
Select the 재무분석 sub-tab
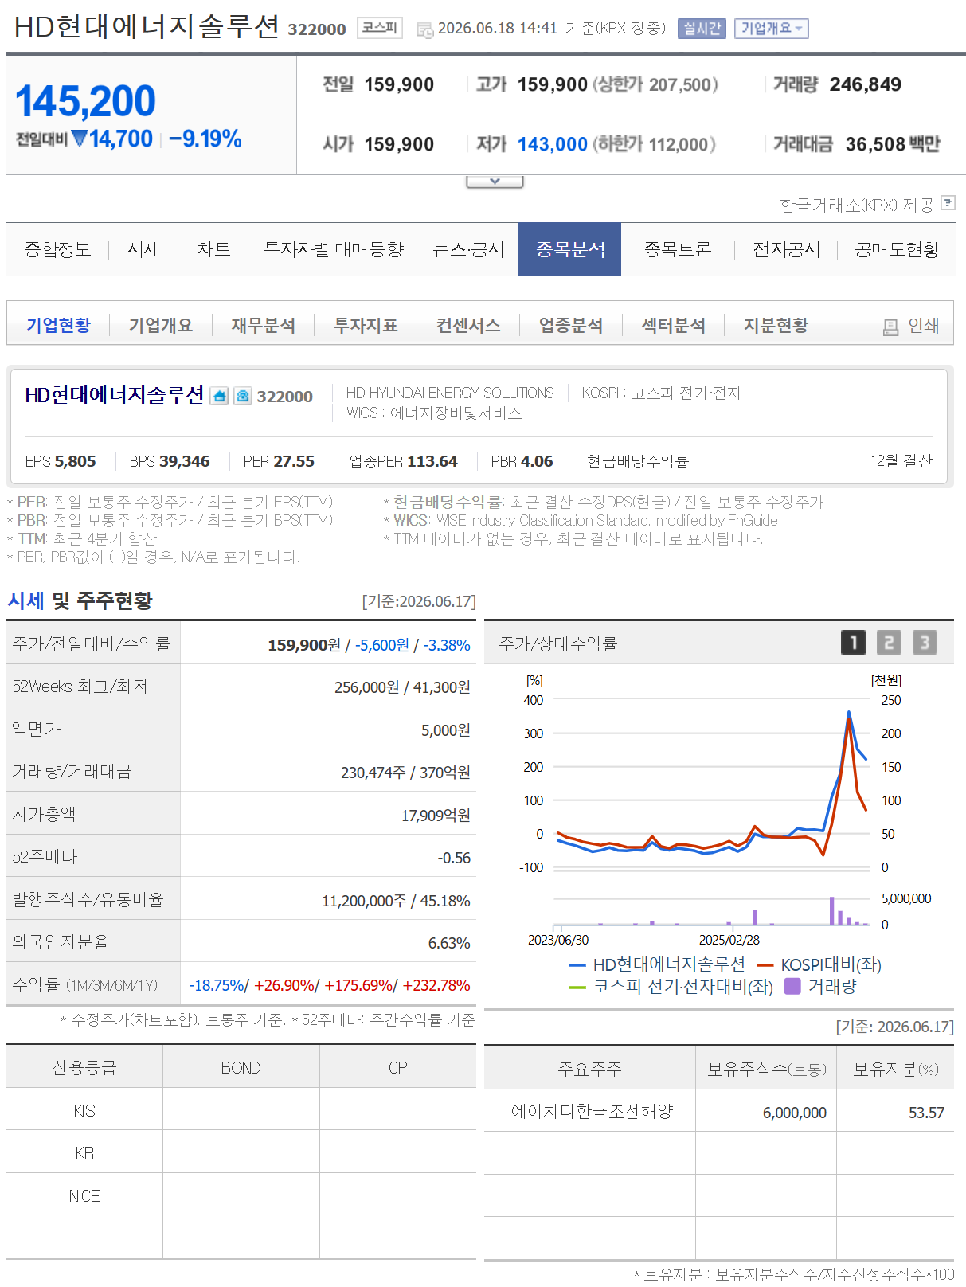point(264,325)
